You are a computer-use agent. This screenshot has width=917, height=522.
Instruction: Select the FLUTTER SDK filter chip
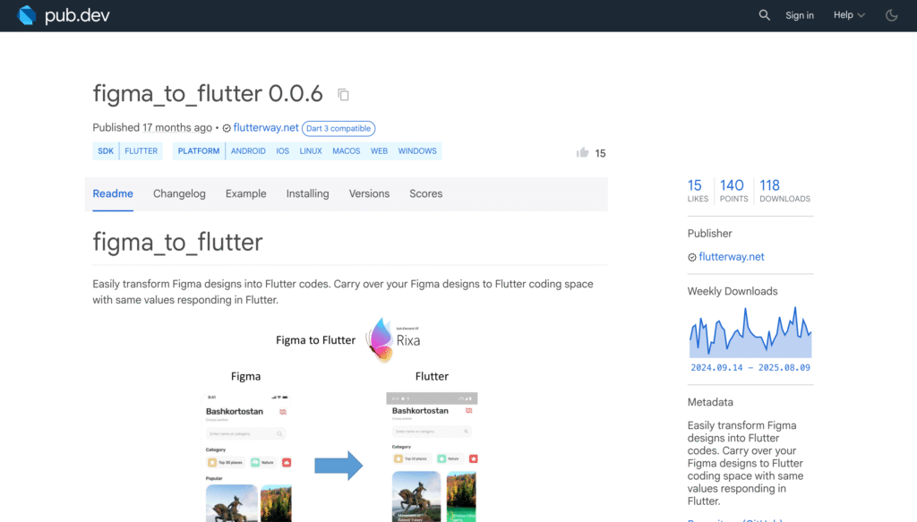click(141, 150)
